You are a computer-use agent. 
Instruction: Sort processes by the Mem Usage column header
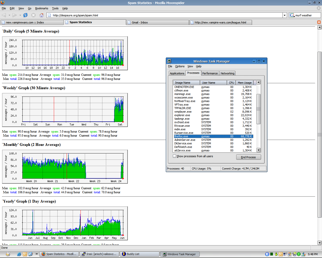[245, 83]
